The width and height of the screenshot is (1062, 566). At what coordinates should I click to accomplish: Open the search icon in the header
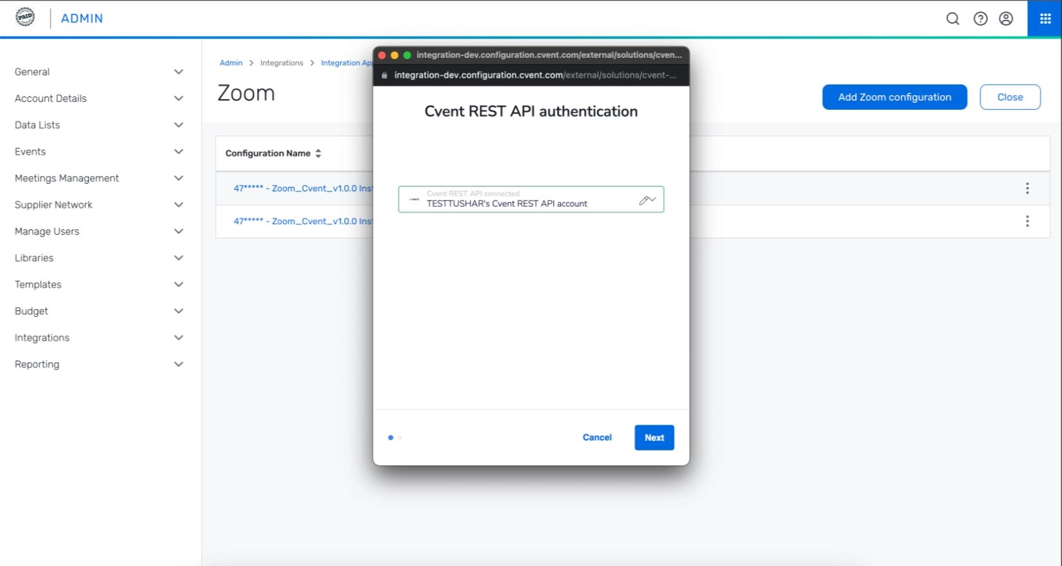[x=953, y=19]
